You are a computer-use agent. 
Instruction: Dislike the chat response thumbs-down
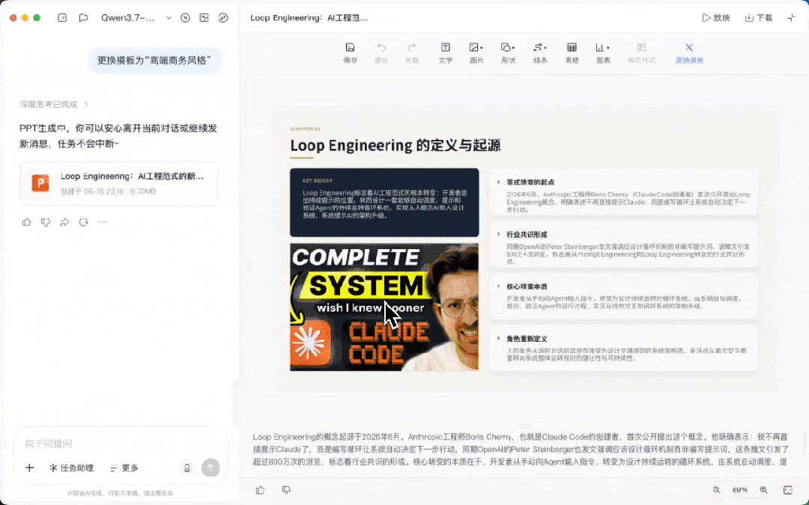pos(46,222)
